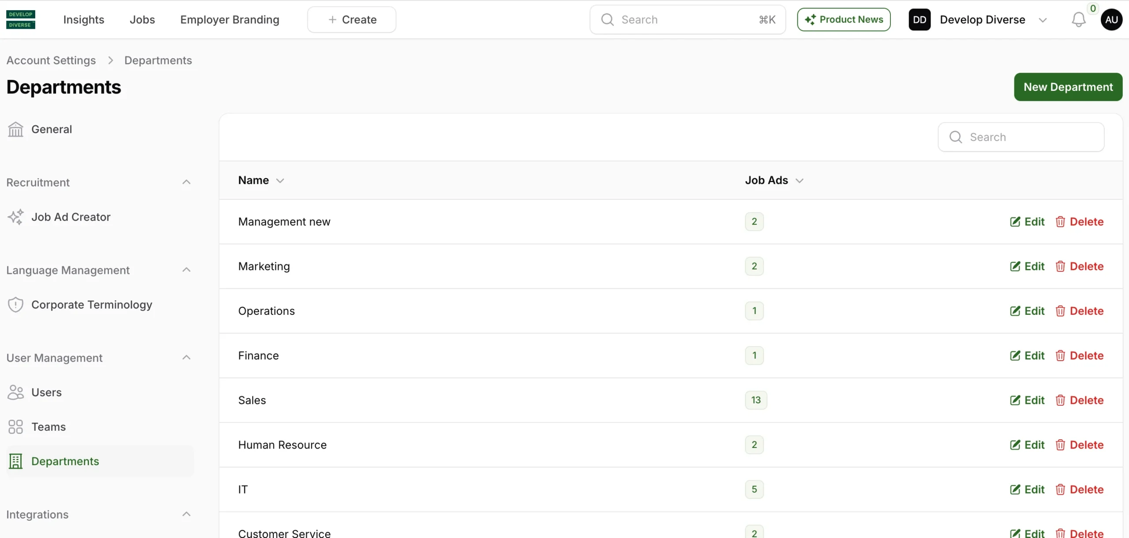The image size is (1129, 538).
Task: Collapse the Language Management section
Action: click(x=187, y=270)
